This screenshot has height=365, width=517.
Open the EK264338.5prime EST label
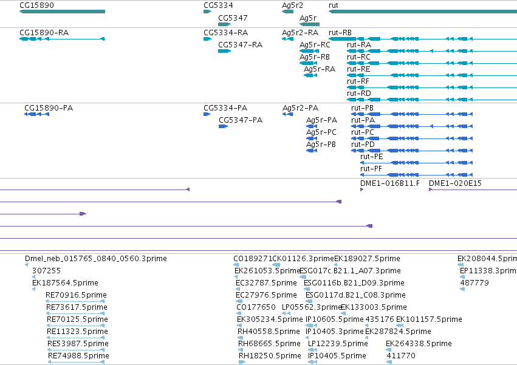pos(419,344)
